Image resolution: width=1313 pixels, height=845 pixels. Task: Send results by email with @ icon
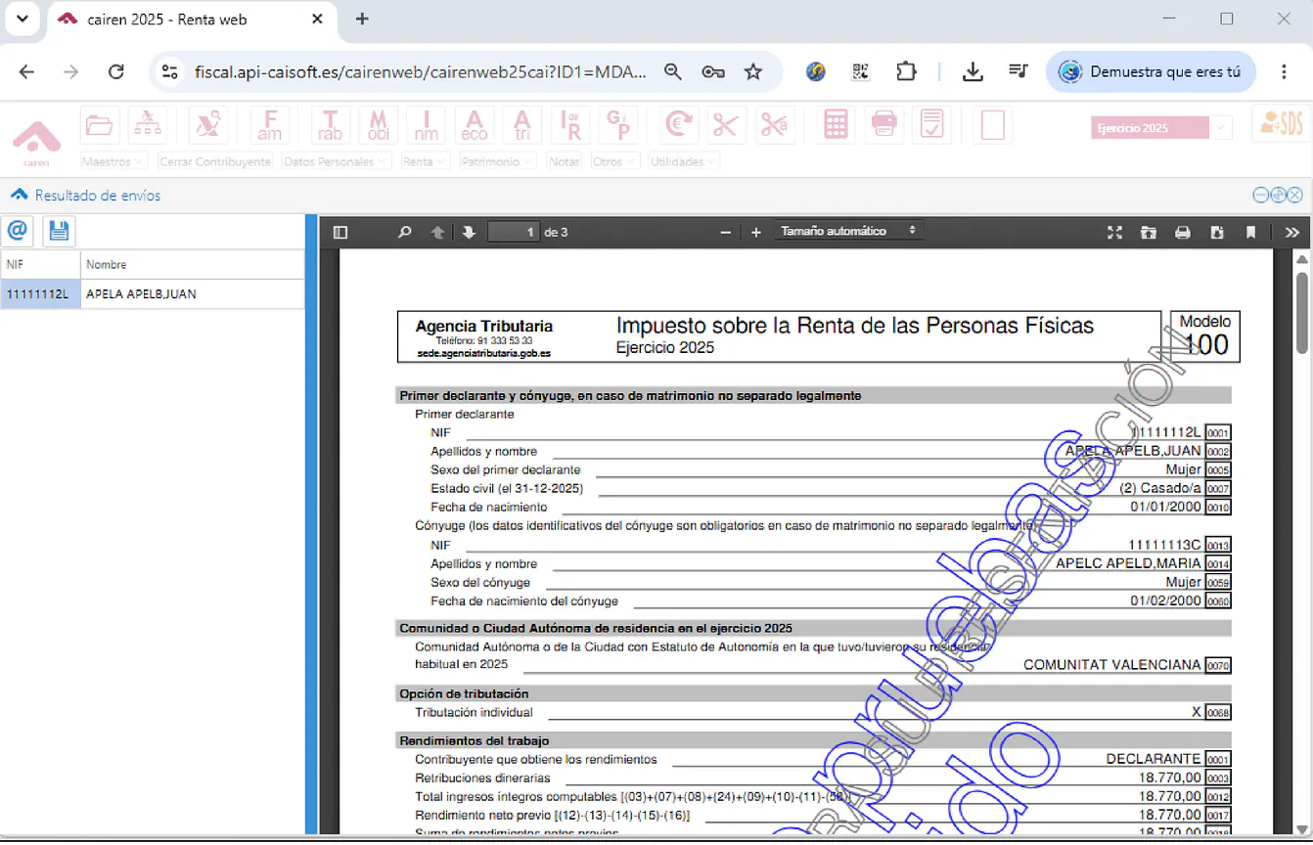pyautogui.click(x=17, y=231)
